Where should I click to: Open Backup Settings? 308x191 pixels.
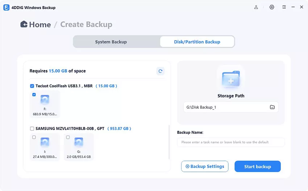[205, 166]
